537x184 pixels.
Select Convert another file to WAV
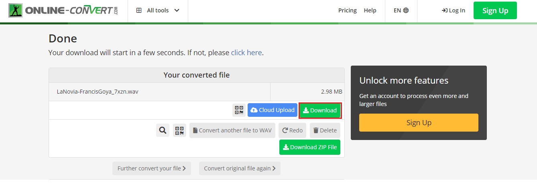coord(232,130)
